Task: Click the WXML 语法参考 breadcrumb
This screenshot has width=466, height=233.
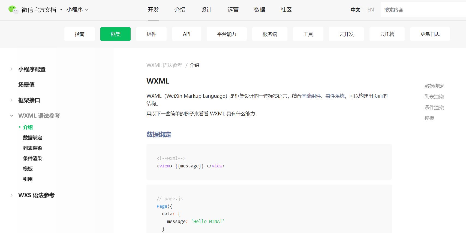Action: (164, 65)
